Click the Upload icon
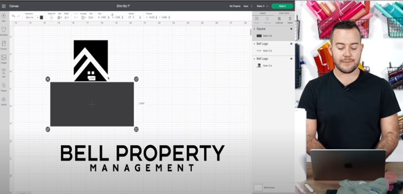403x194 pixels. (x=4, y=99)
